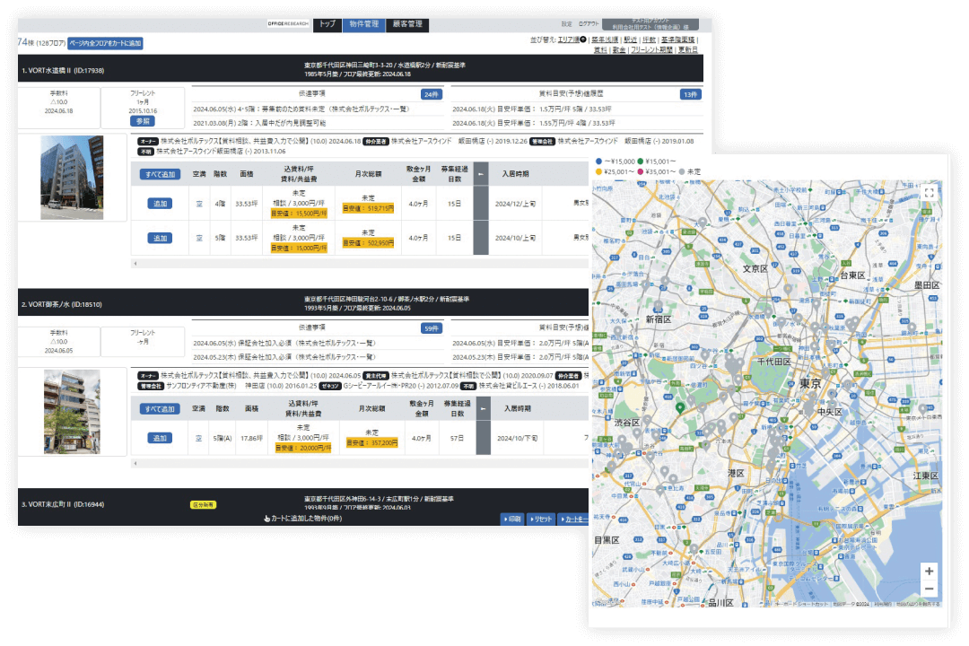Click the 空 link on the 5階 33.53坪 row
This screenshot has height=646, width=969.
click(199, 238)
